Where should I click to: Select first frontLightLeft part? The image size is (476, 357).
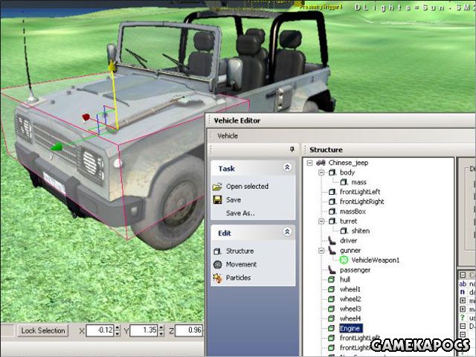360,192
